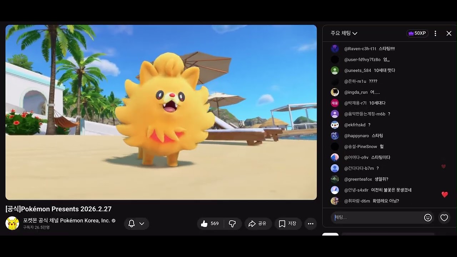Save the video with the 저장 button
The width and height of the screenshot is (457, 257).
click(x=287, y=224)
